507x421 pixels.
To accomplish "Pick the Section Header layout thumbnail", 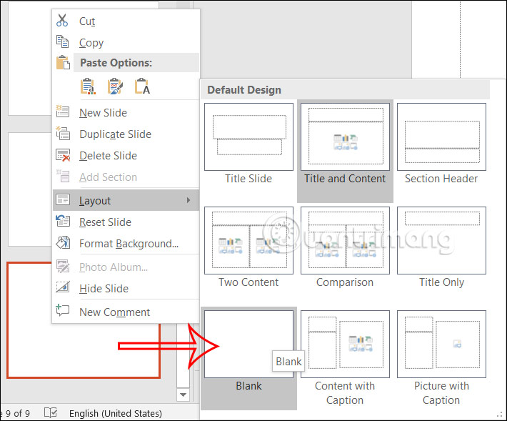I will tap(441, 137).
